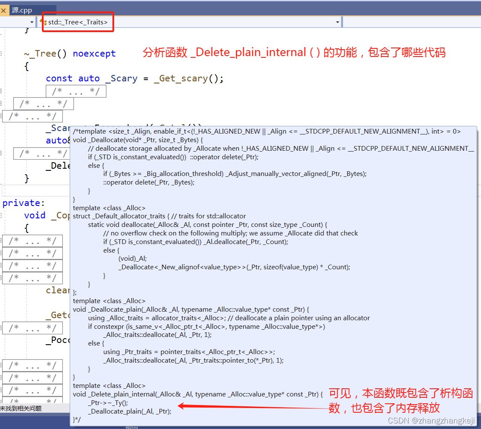Screen dimensions: 481x429
Task: Click tooltip line static void deallocate(_Alloc& _Al...
Action: tap(207, 225)
